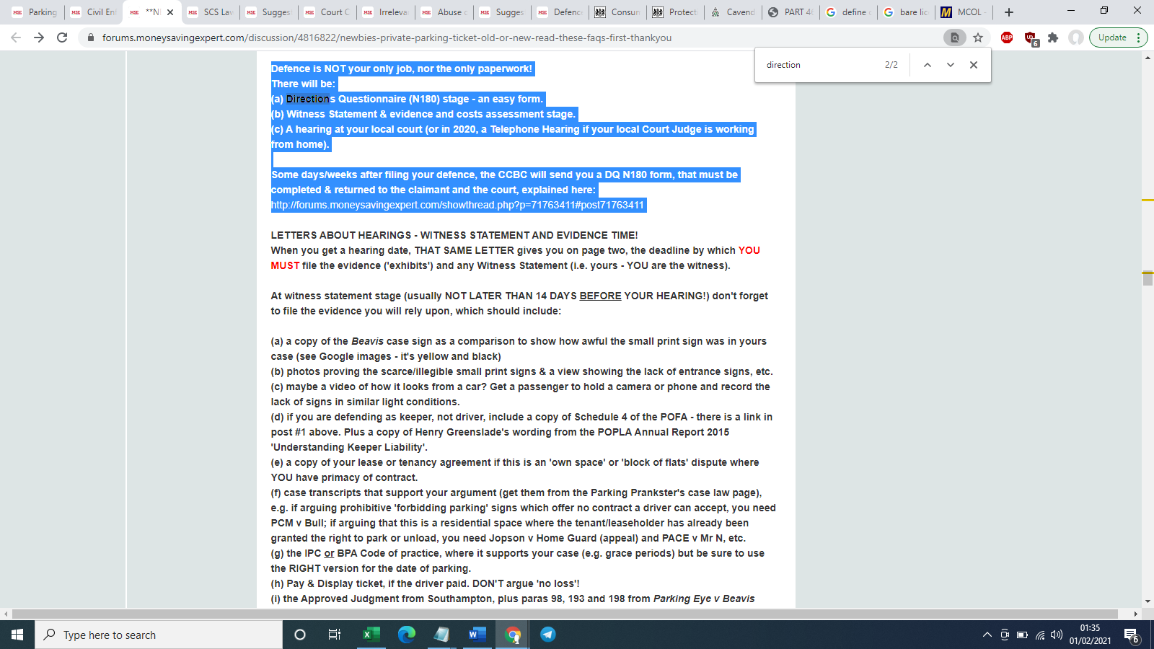Open the Chrome profile avatar
Viewport: 1154px width, 649px height.
[x=1076, y=37]
